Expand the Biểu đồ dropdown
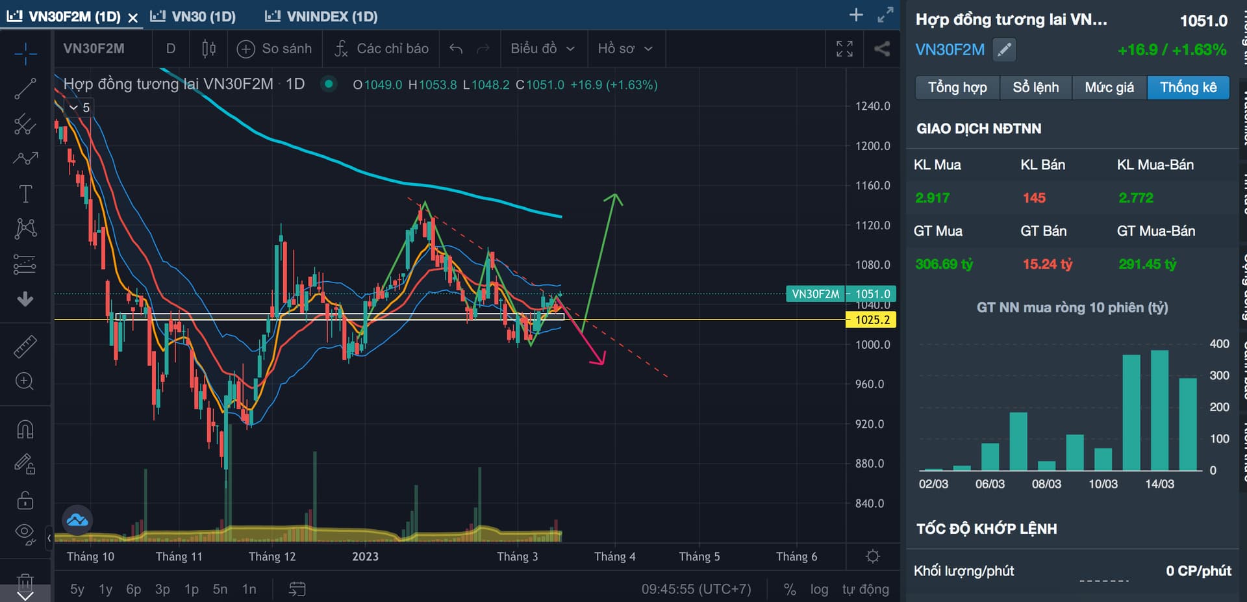The width and height of the screenshot is (1247, 602). [x=542, y=49]
